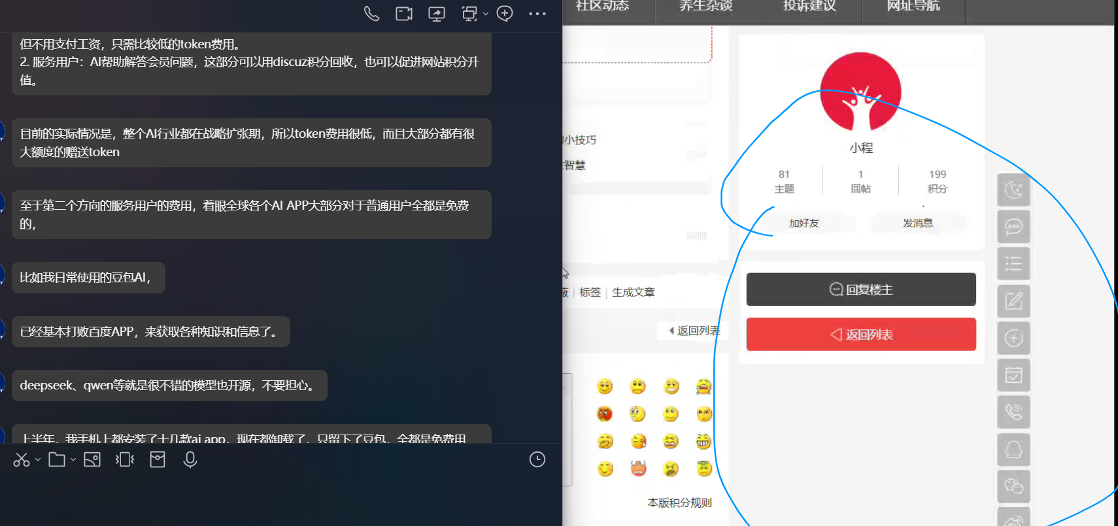Send a window shake

click(124, 460)
